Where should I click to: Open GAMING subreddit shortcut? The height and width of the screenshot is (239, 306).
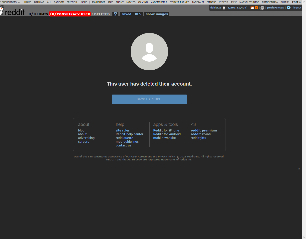click(x=143, y=2)
